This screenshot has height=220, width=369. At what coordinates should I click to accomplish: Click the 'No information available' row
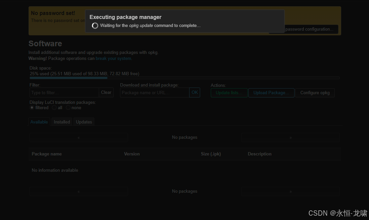coord(185,170)
